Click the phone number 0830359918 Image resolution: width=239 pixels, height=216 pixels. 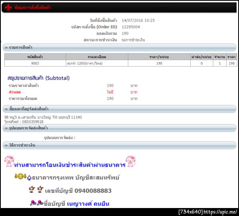[x=33, y=122]
